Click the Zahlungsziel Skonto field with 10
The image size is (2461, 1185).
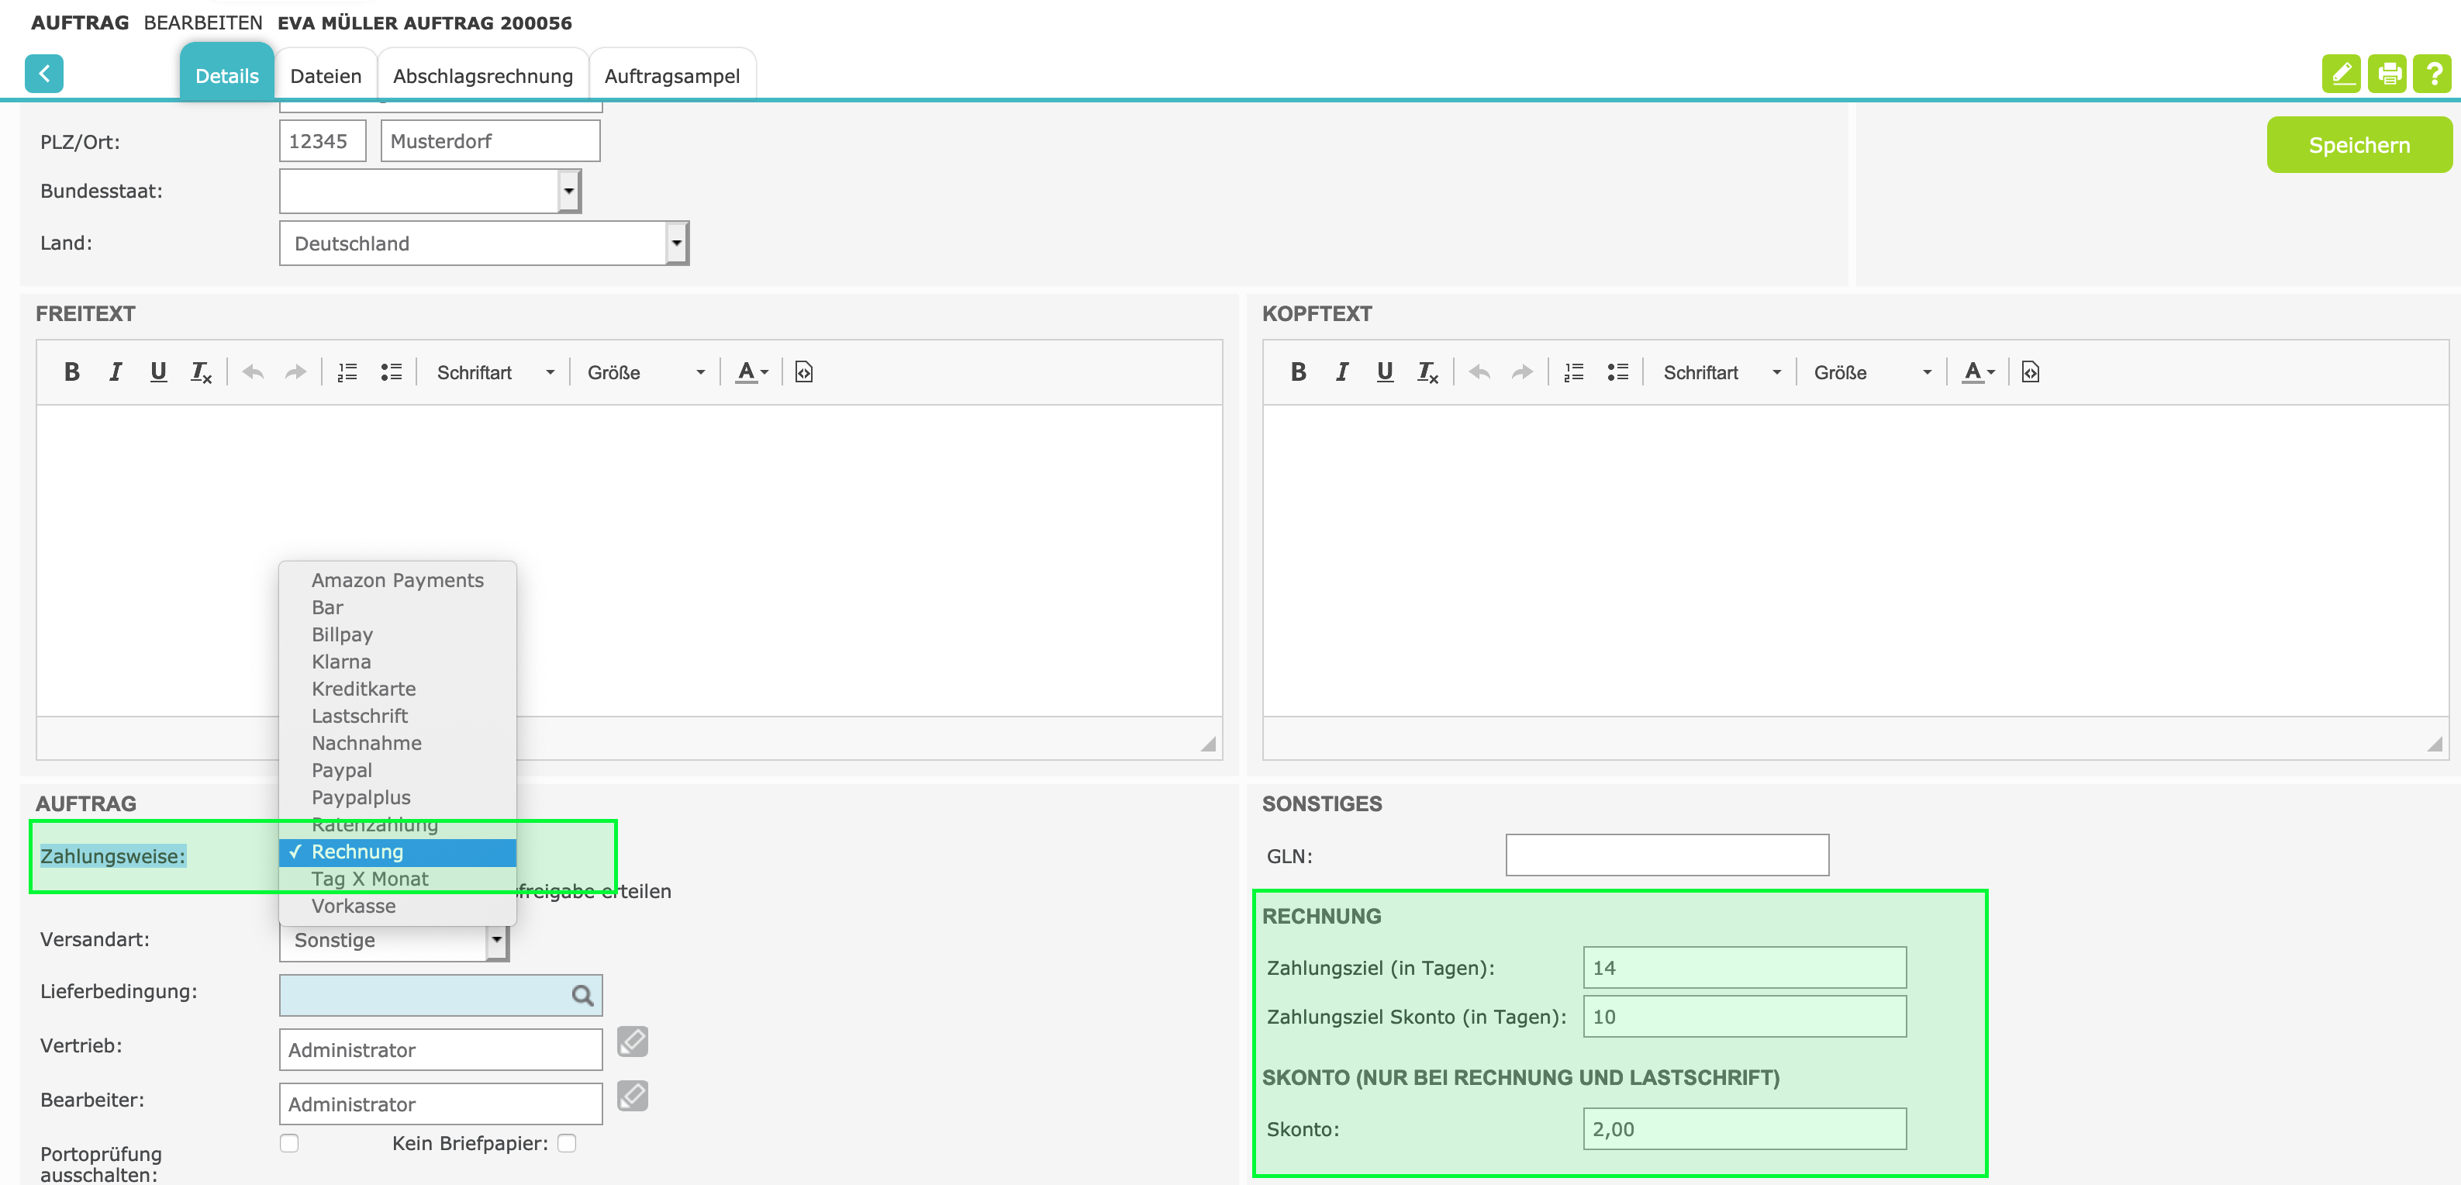point(1745,1017)
